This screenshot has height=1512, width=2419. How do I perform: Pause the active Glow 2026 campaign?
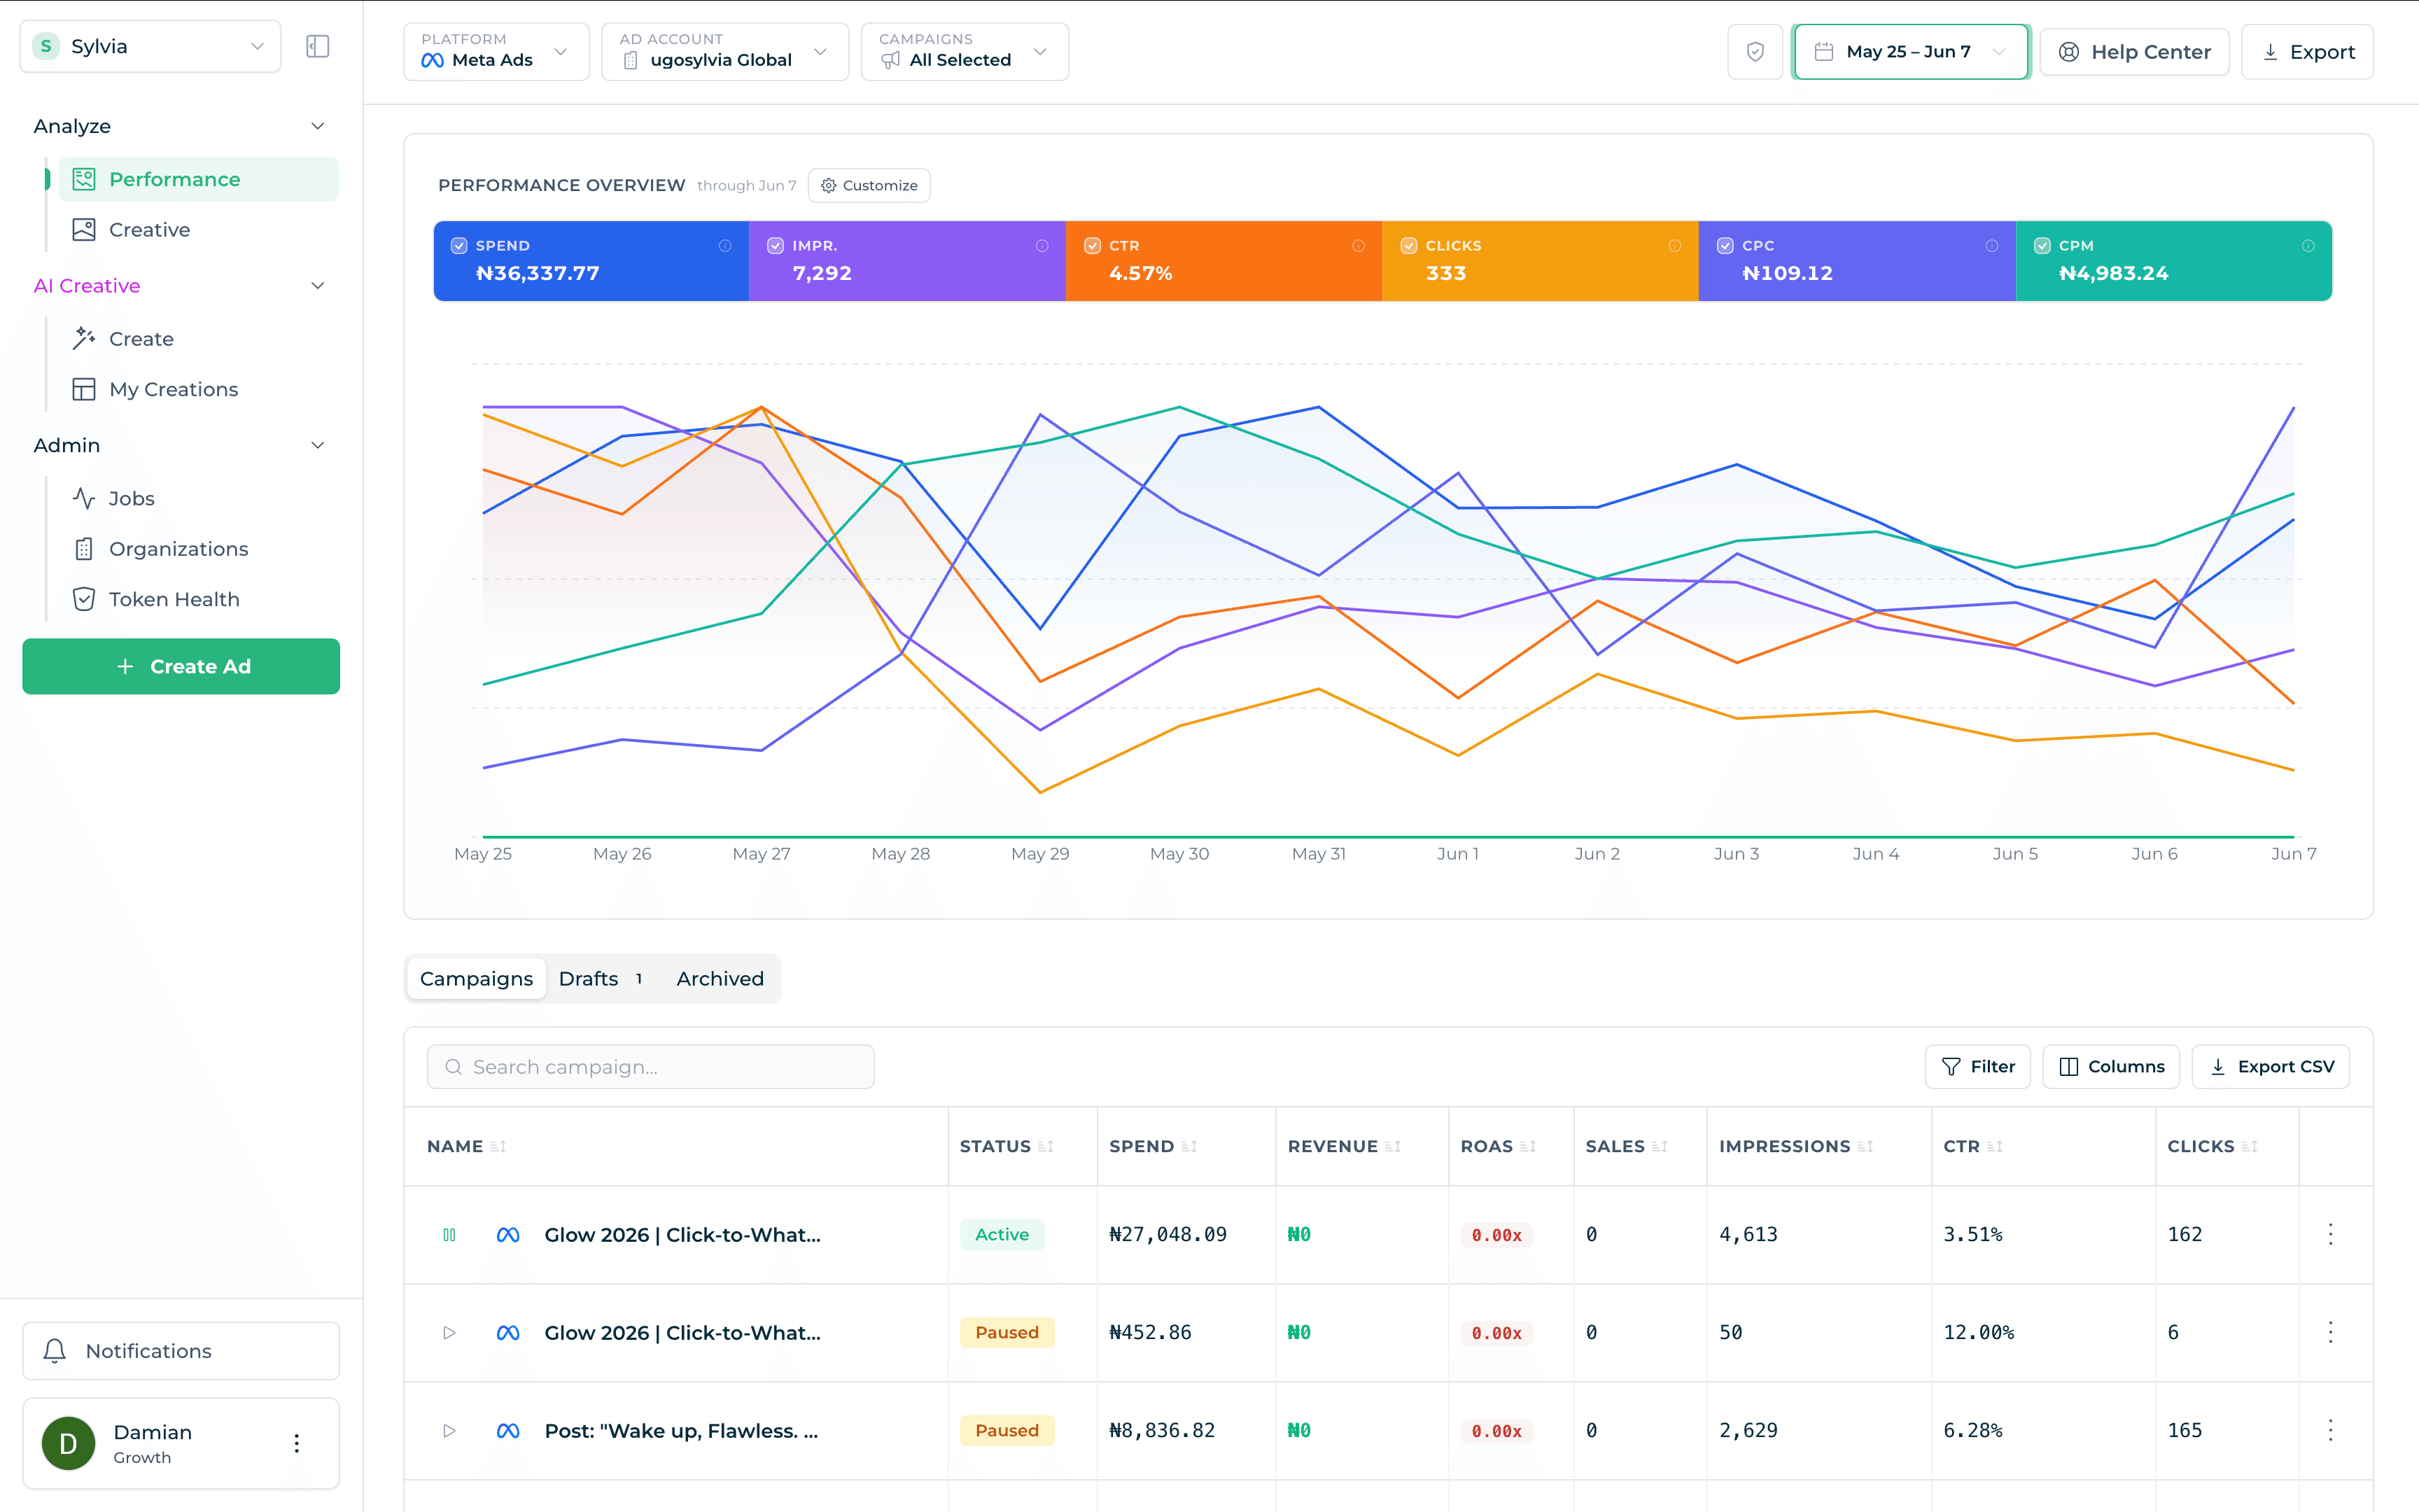coord(449,1235)
